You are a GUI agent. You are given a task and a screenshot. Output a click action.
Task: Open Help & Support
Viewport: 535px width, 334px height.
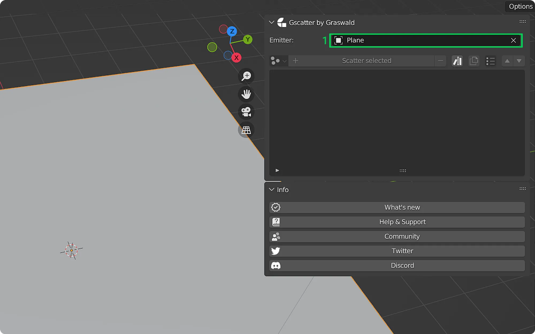(397, 222)
